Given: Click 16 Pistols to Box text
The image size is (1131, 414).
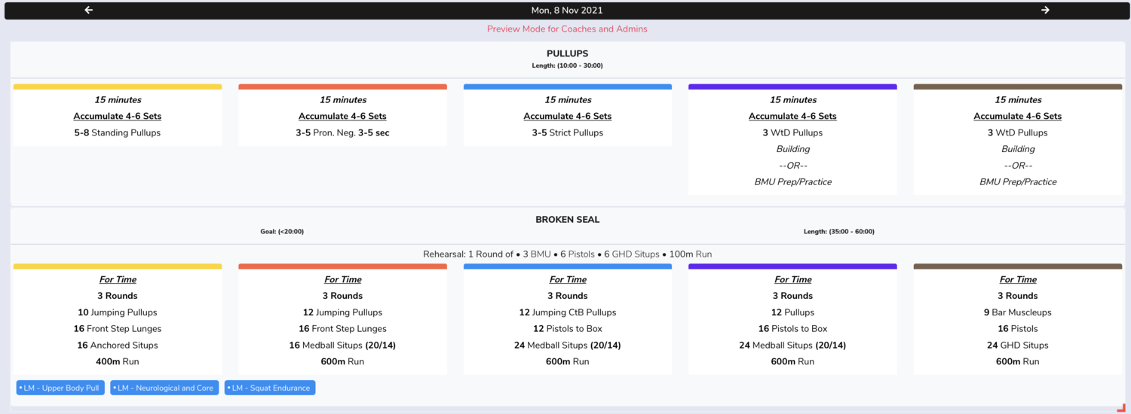Looking at the screenshot, I should [792, 329].
